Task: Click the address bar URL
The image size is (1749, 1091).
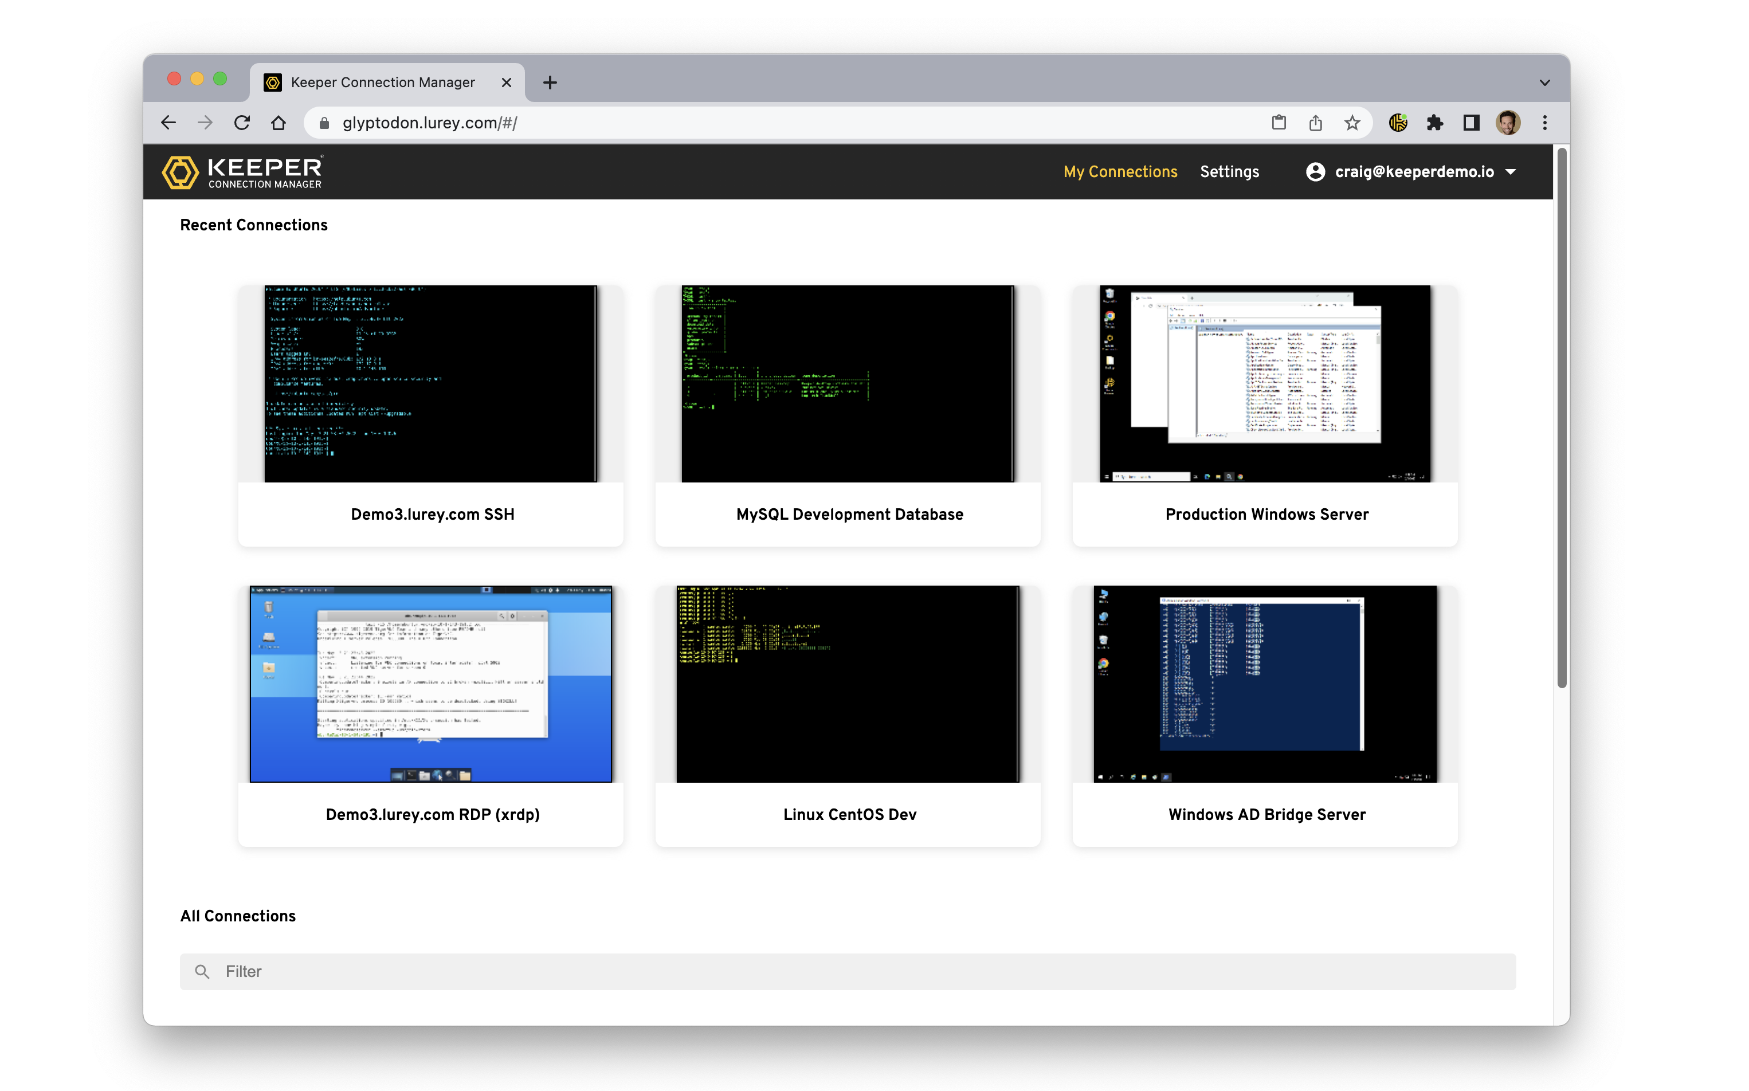Action: coord(429,123)
